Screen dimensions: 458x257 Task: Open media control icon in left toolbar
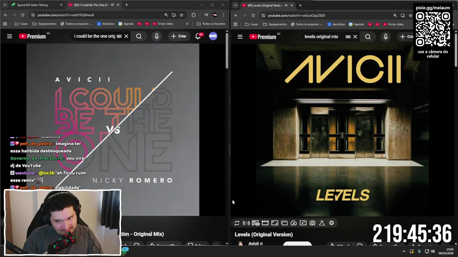206,15
